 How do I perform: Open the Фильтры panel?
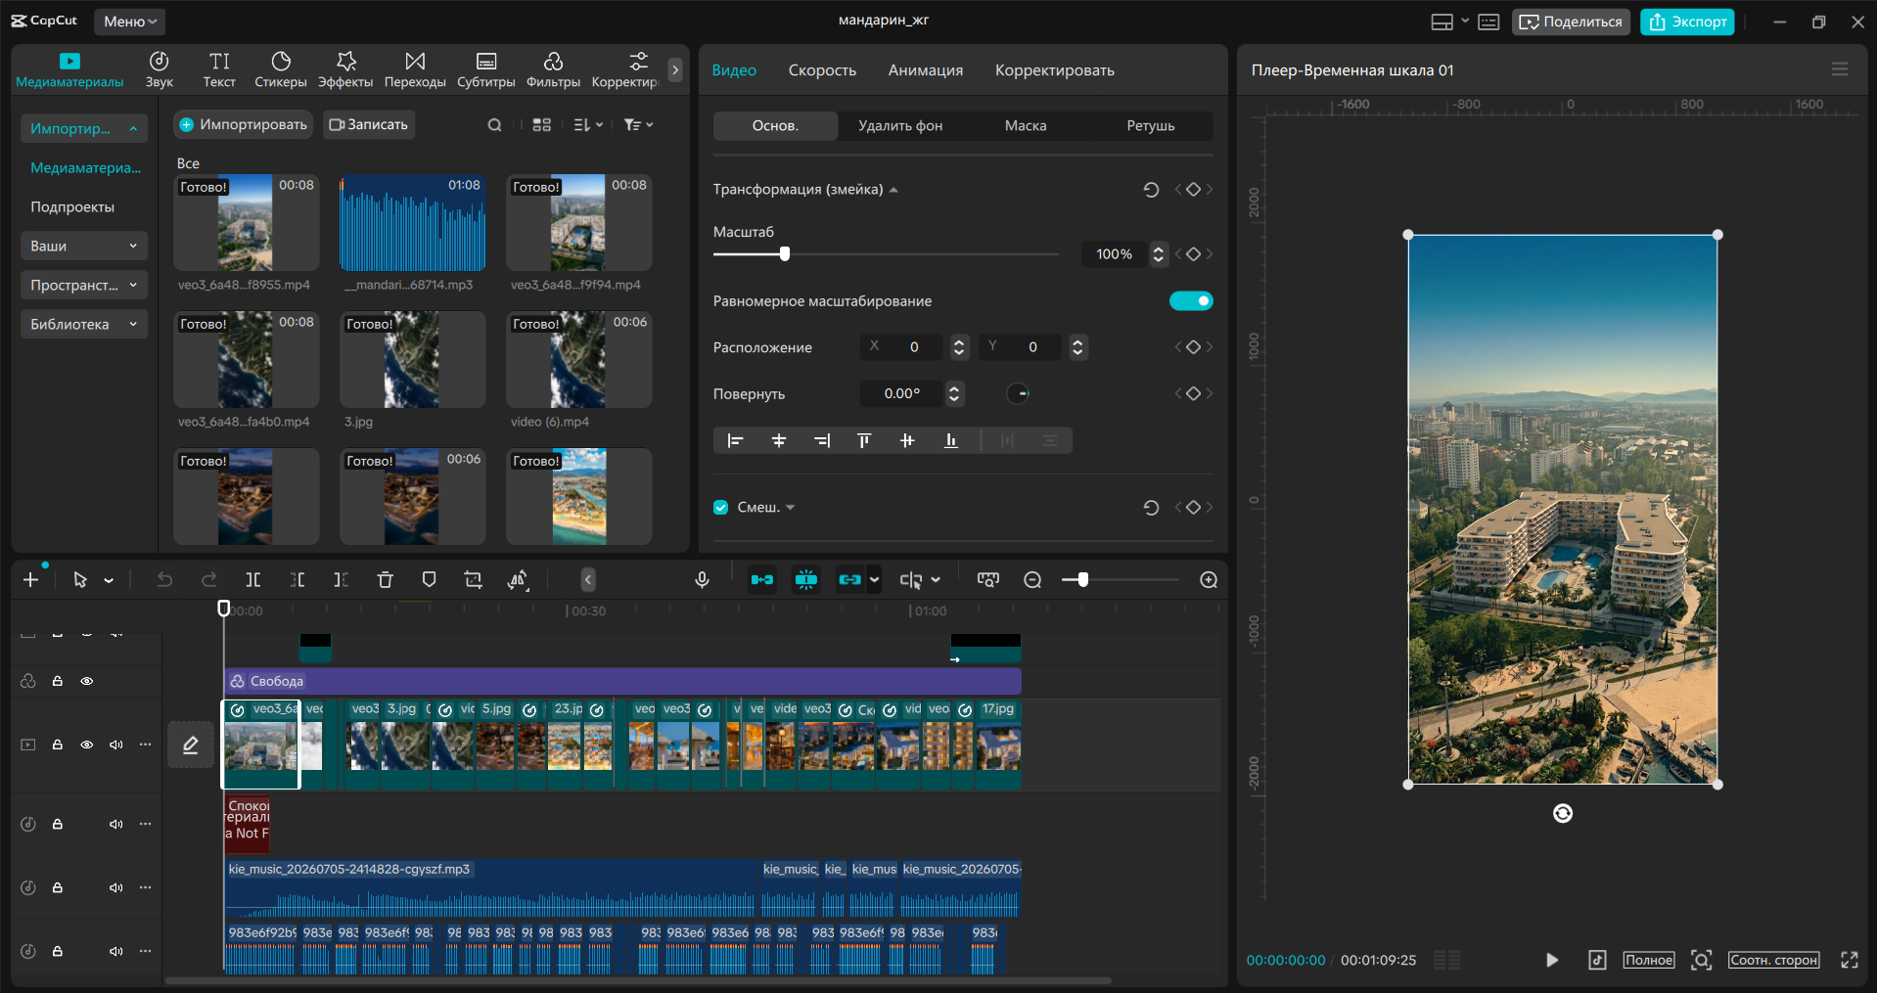coord(553,69)
